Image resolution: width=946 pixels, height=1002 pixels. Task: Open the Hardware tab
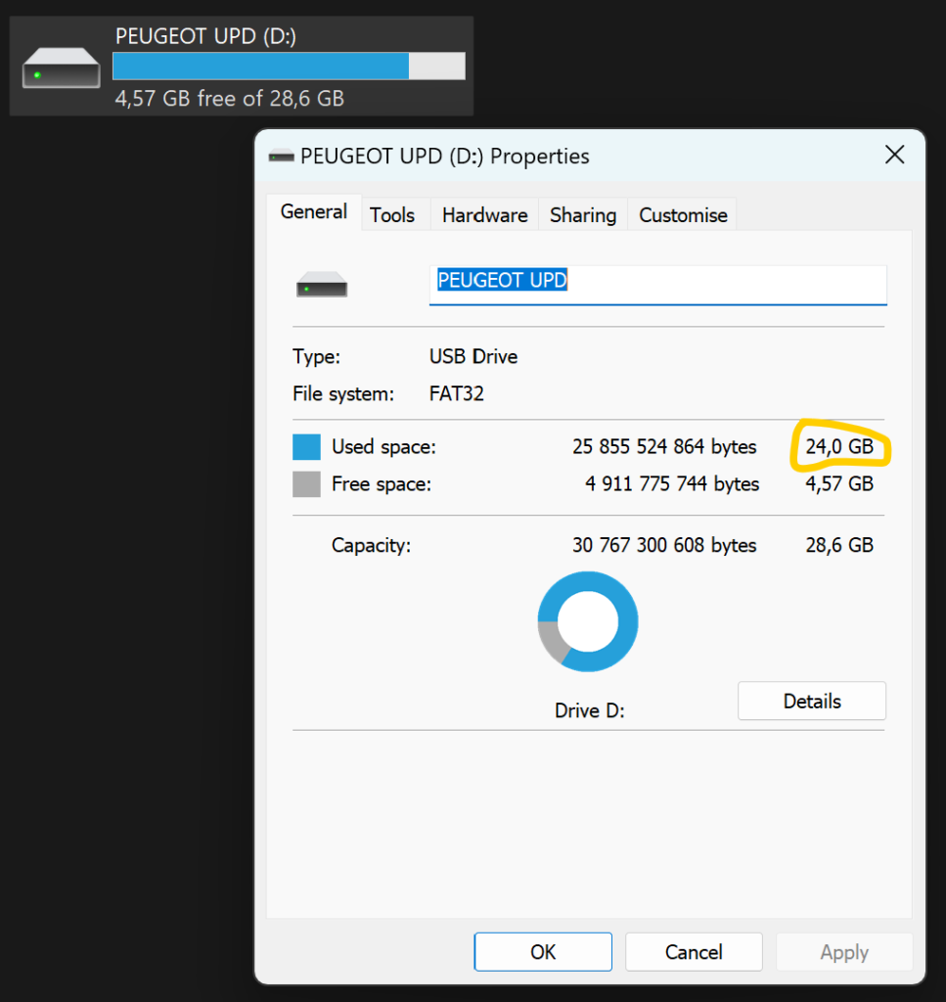click(485, 215)
